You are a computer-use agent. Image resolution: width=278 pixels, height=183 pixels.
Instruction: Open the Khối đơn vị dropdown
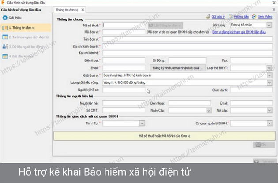(270, 75)
